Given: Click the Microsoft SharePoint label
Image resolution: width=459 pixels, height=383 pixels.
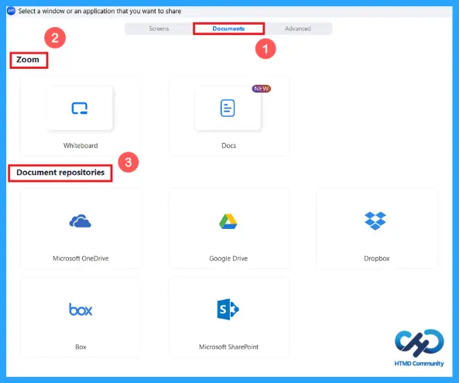Looking at the screenshot, I should point(228,347).
